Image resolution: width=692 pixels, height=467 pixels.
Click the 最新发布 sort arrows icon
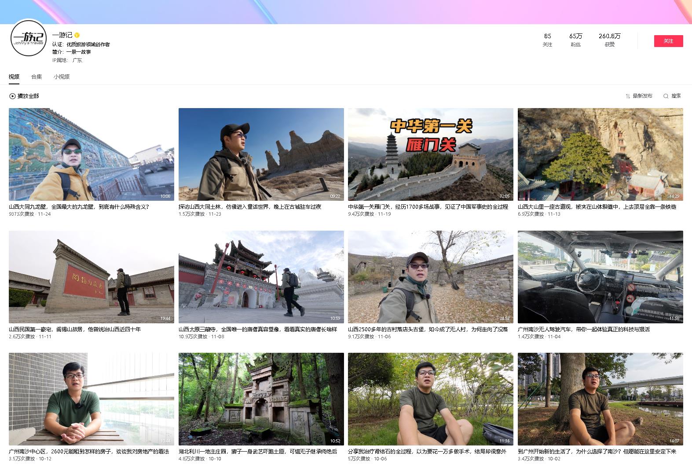(x=628, y=96)
